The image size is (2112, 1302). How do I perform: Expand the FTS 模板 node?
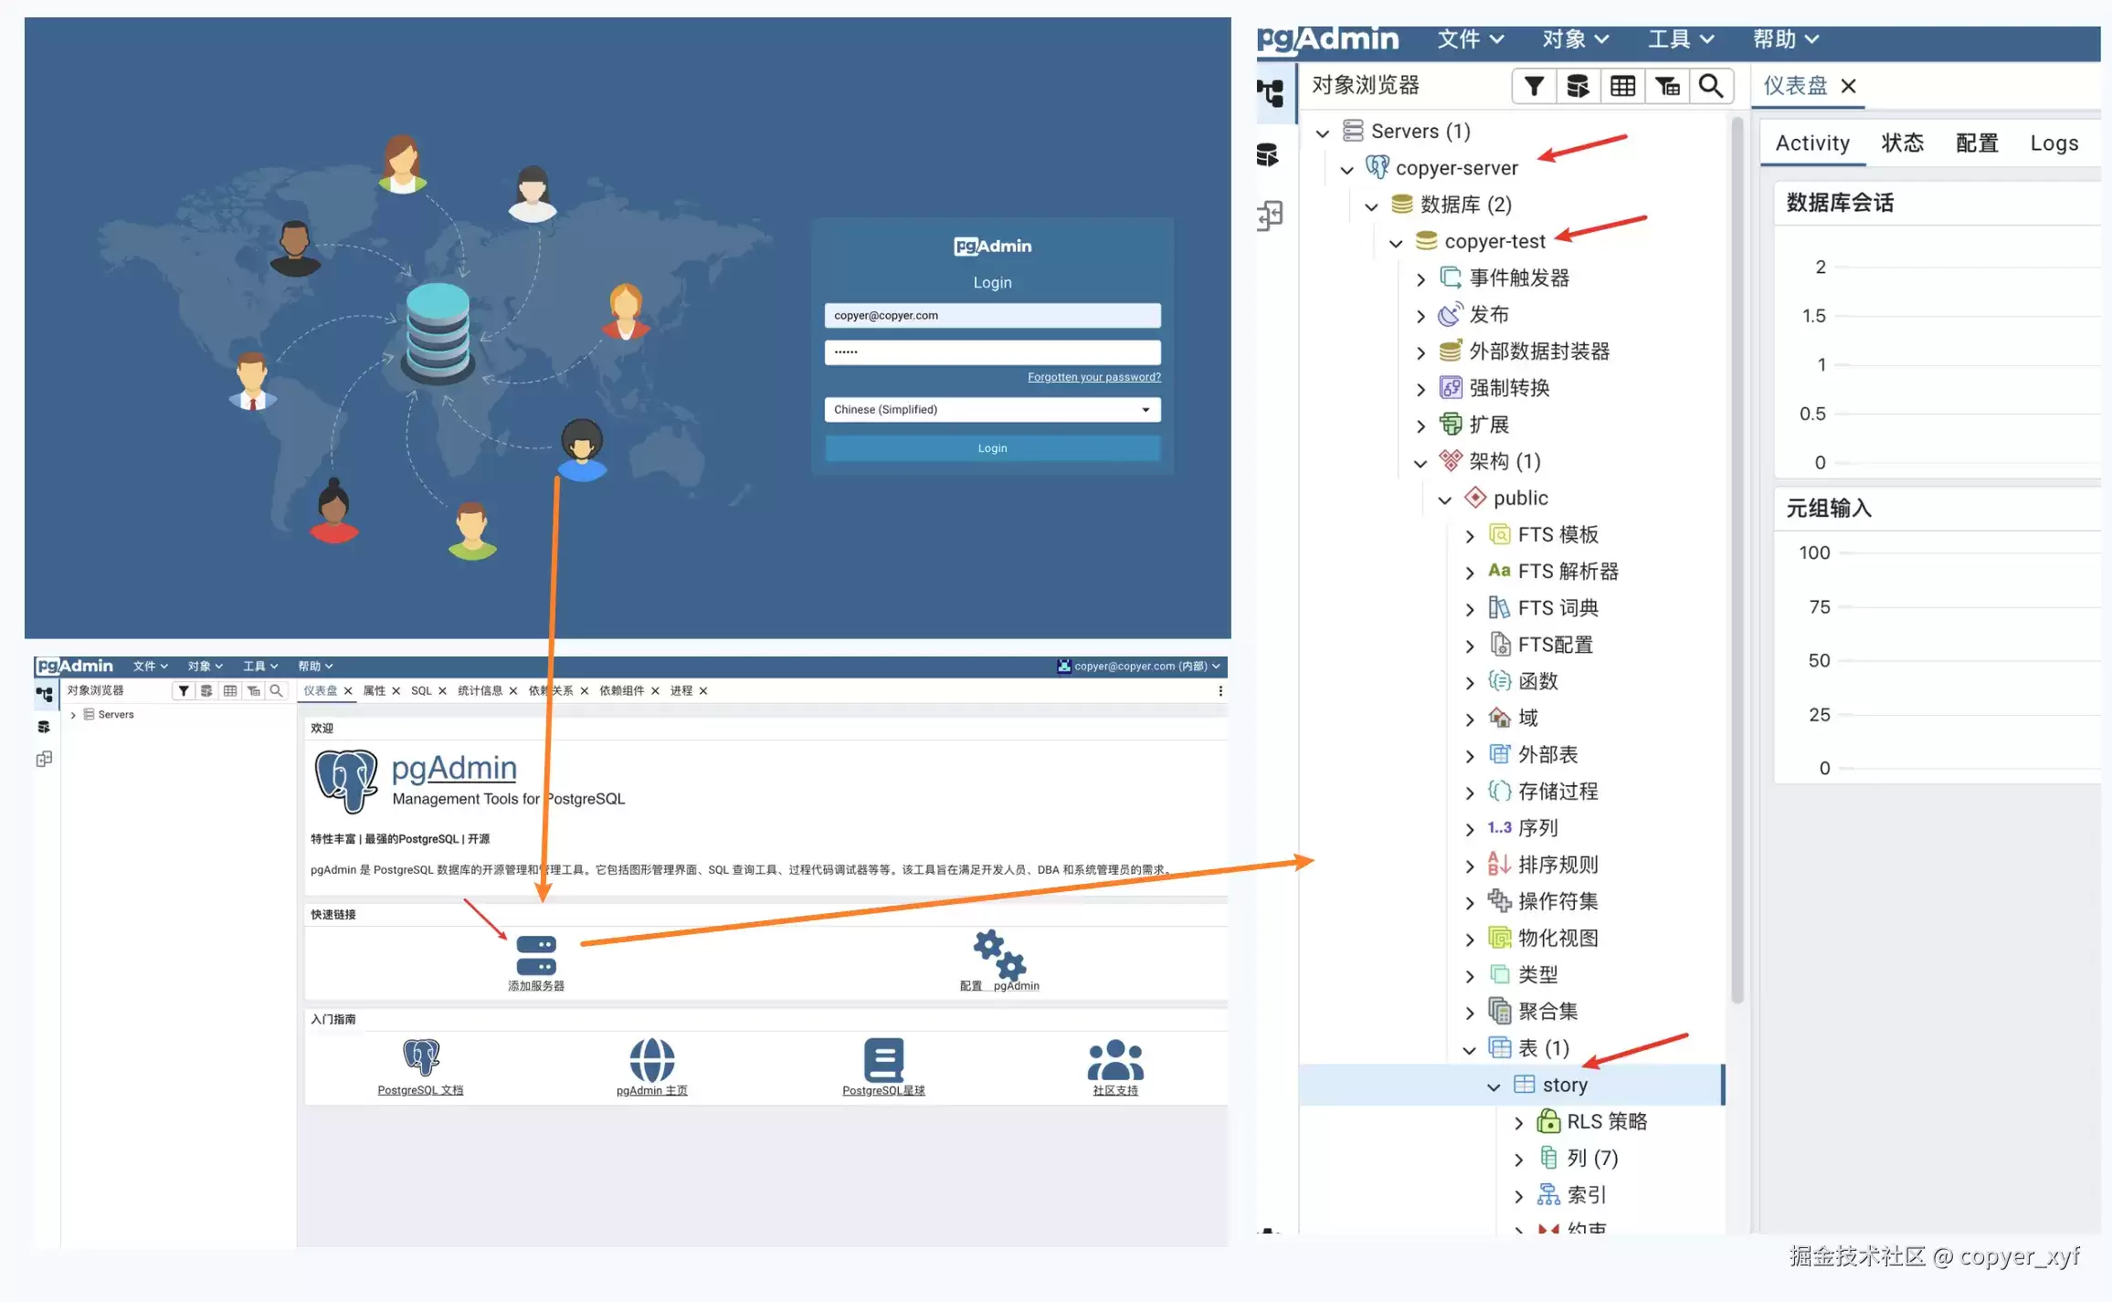(1470, 537)
